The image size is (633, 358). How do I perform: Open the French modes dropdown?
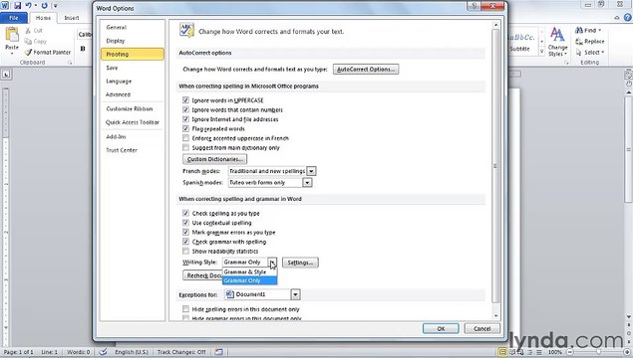pyautogui.click(x=311, y=171)
